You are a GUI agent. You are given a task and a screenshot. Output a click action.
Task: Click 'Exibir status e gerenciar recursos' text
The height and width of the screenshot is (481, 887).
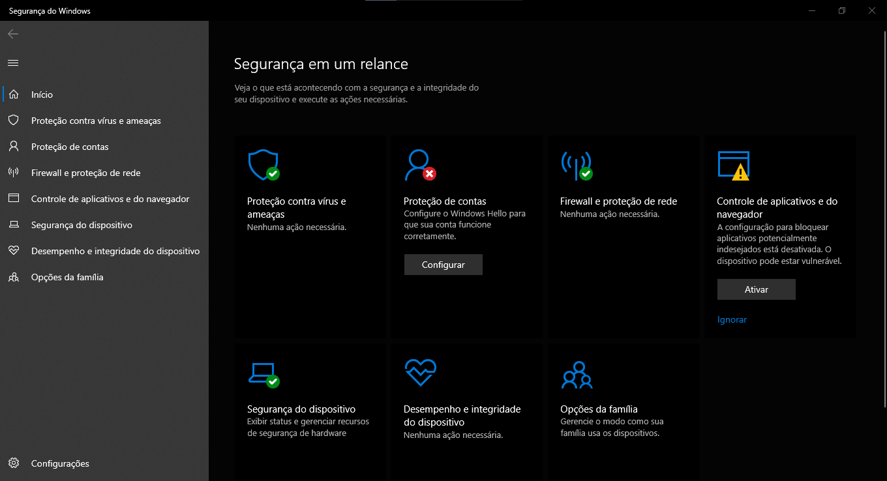pos(308,427)
